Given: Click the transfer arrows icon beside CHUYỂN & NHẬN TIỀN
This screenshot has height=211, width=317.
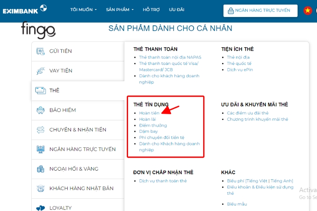Looking at the screenshot, I should pyautogui.click(x=40, y=130).
